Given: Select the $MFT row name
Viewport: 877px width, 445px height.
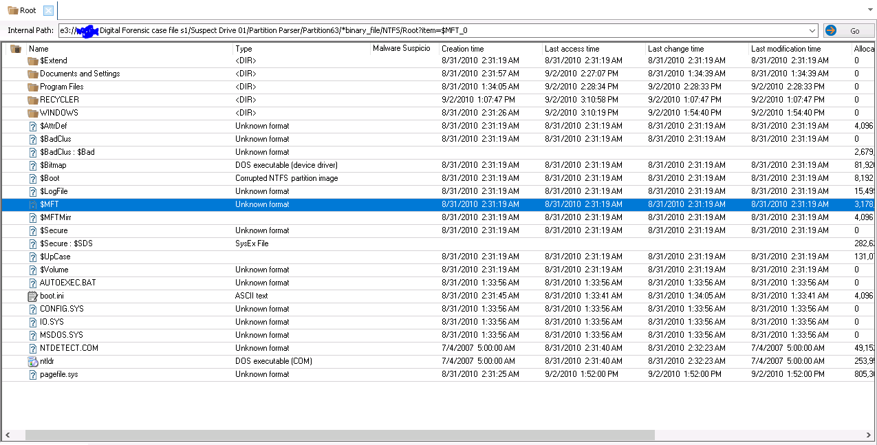Looking at the screenshot, I should (49, 204).
